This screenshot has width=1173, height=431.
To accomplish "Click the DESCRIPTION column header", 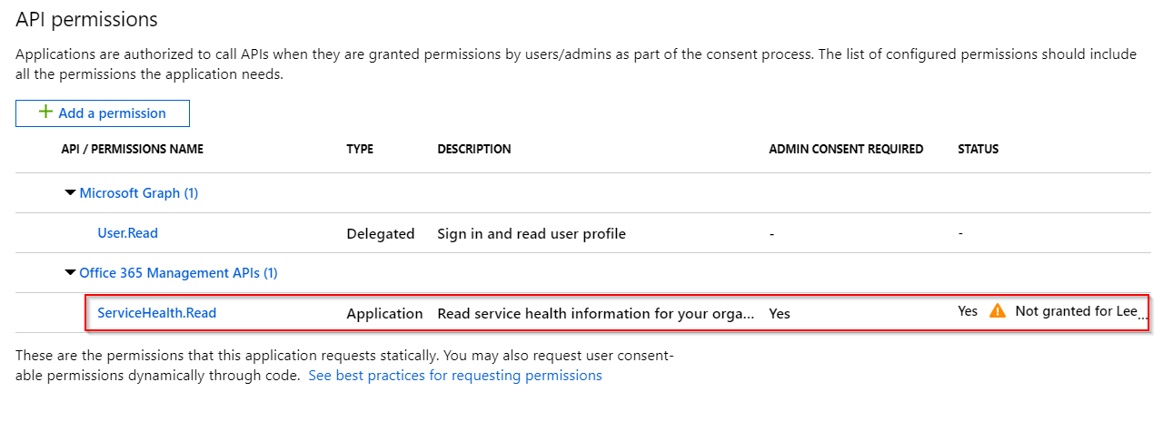I will [x=474, y=149].
